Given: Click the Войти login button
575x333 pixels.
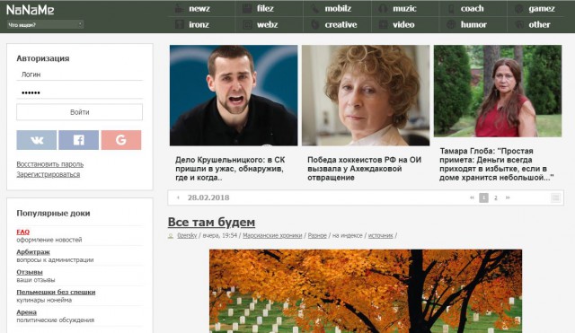Looking at the screenshot, I should pos(80,112).
